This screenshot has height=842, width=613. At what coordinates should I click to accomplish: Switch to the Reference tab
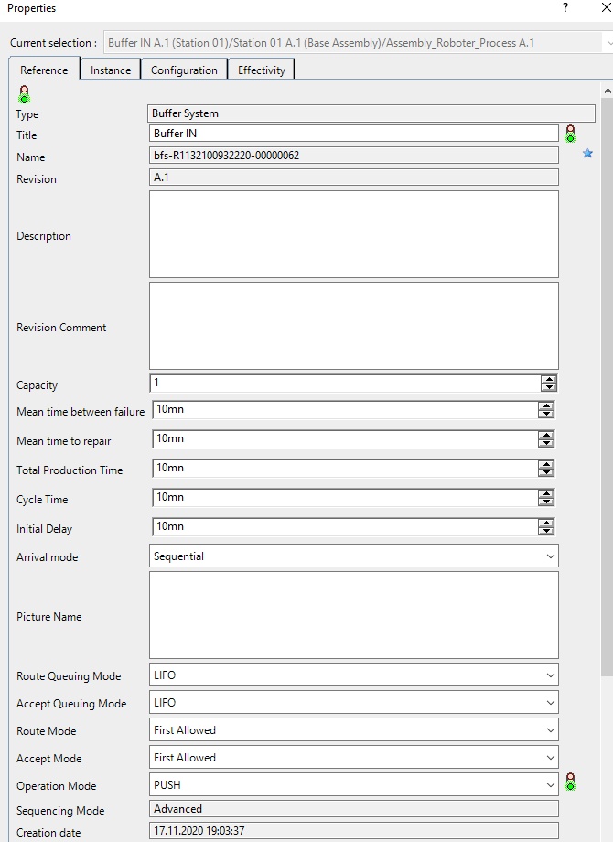(x=44, y=70)
